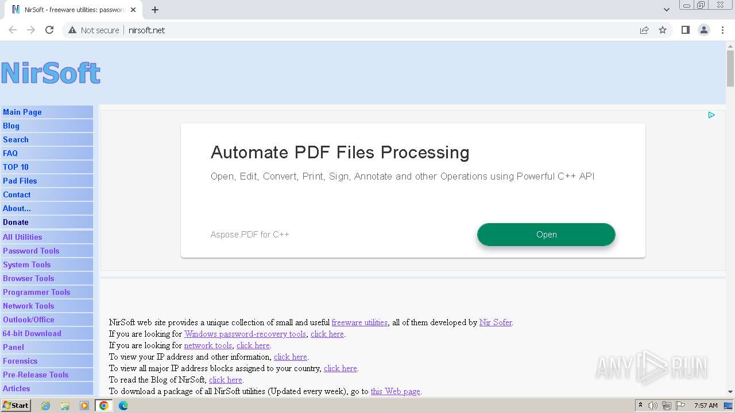Open the tab search dropdown arrow
This screenshot has width=735, height=413.
(x=667, y=10)
